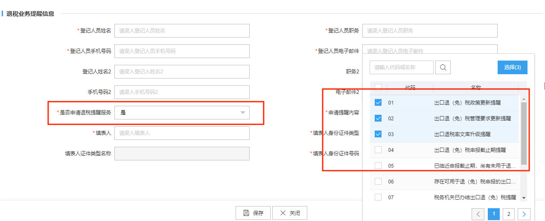
Task: Click the 登记人员手机号码 input field
Action: coord(182,51)
